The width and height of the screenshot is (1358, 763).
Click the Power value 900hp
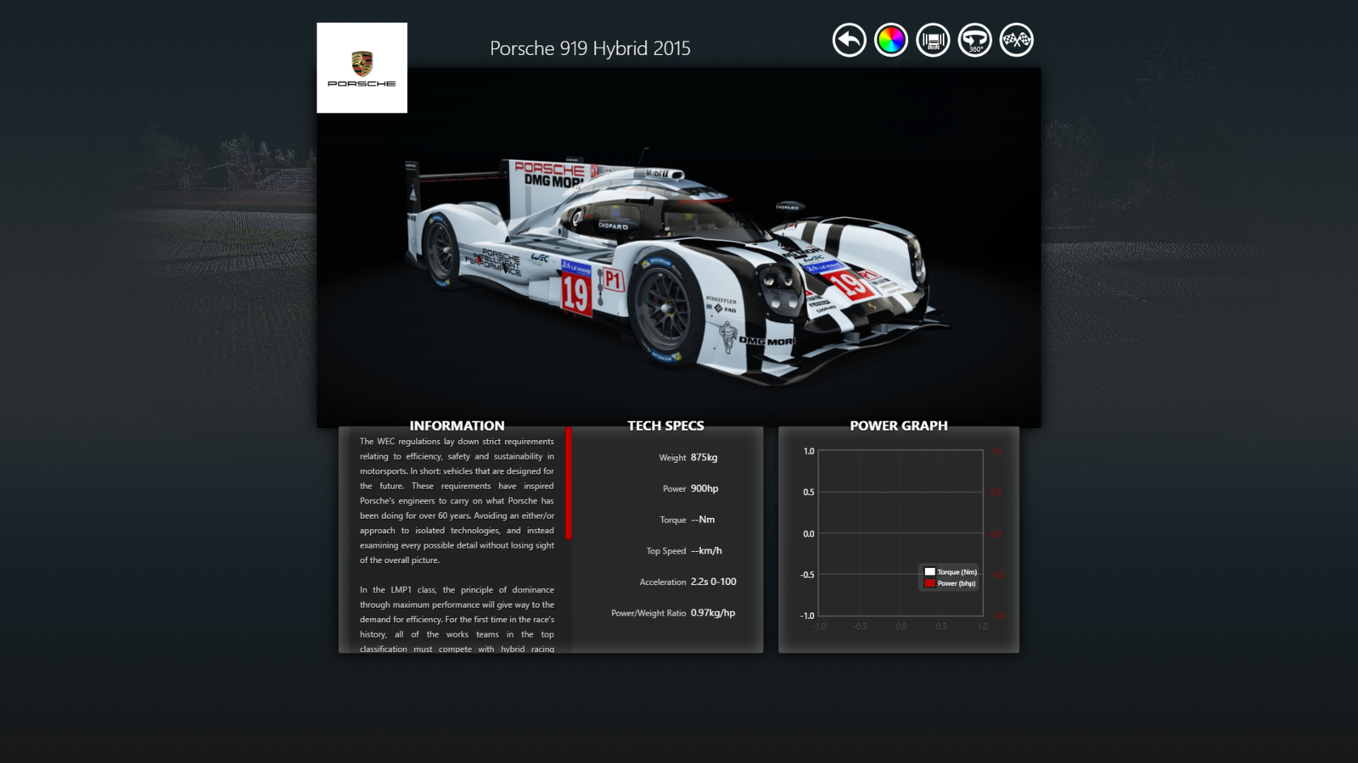pos(704,488)
